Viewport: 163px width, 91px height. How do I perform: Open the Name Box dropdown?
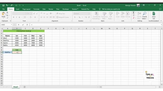tap(11, 25)
